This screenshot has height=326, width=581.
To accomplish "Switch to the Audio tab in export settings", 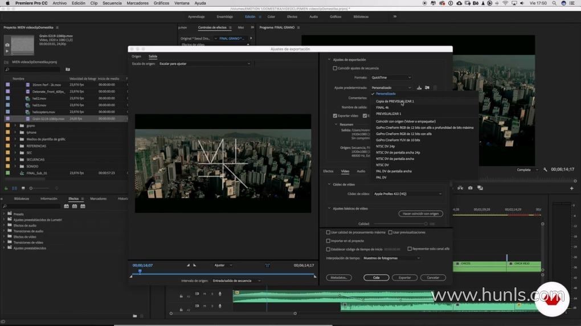I will point(361,171).
